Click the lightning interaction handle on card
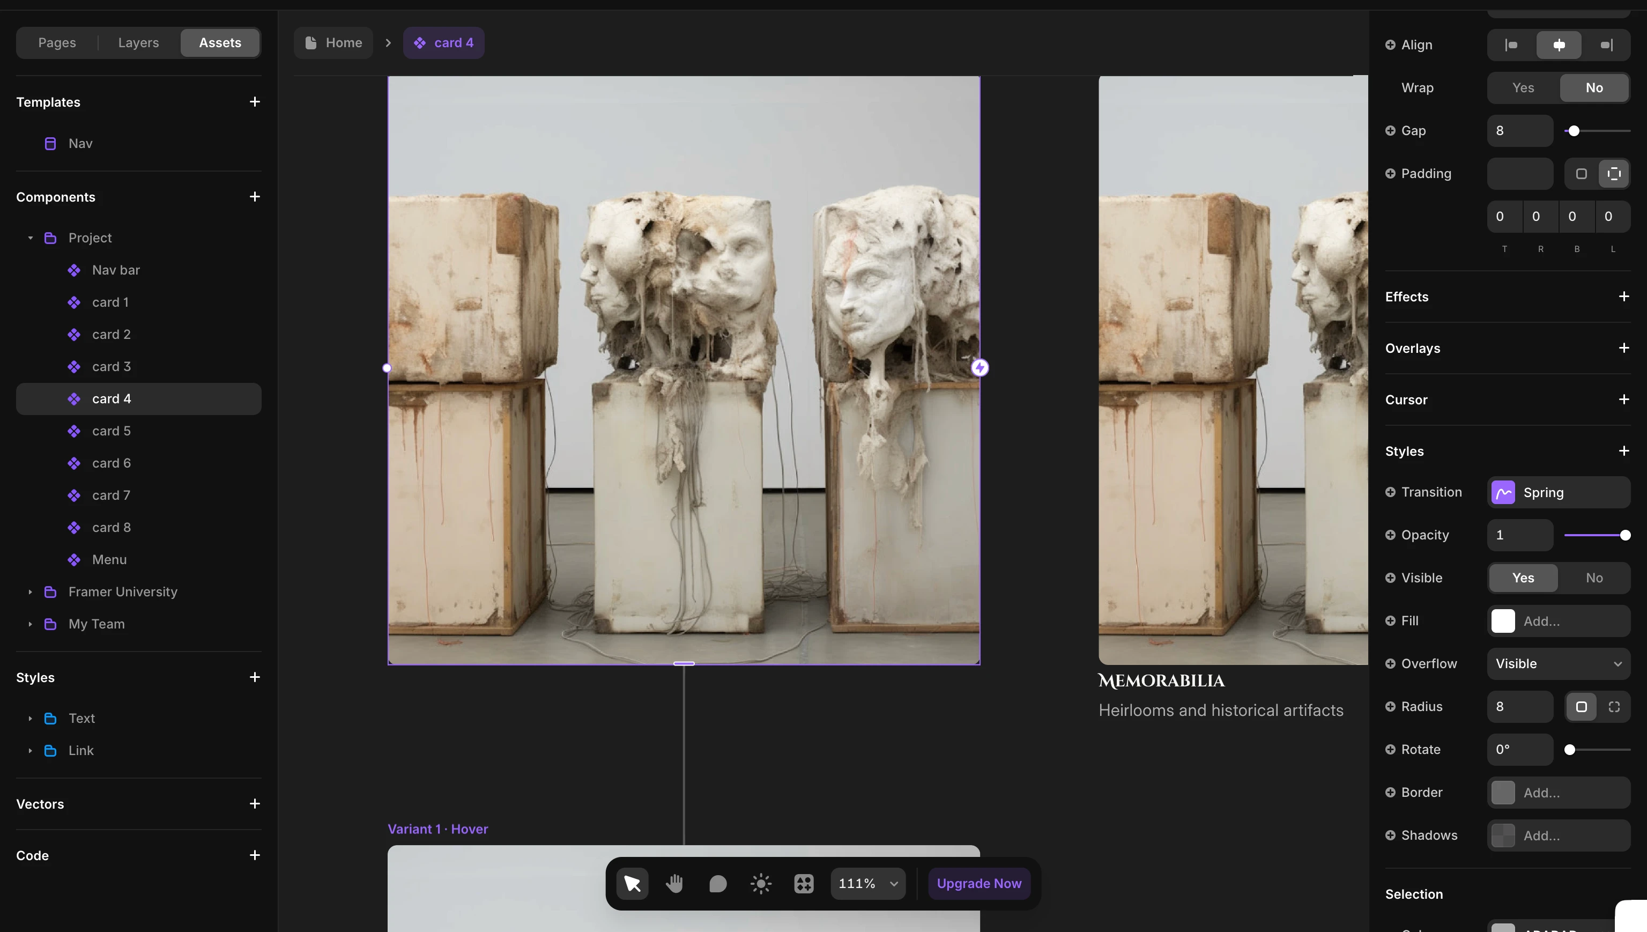The image size is (1647, 932). [x=980, y=367]
